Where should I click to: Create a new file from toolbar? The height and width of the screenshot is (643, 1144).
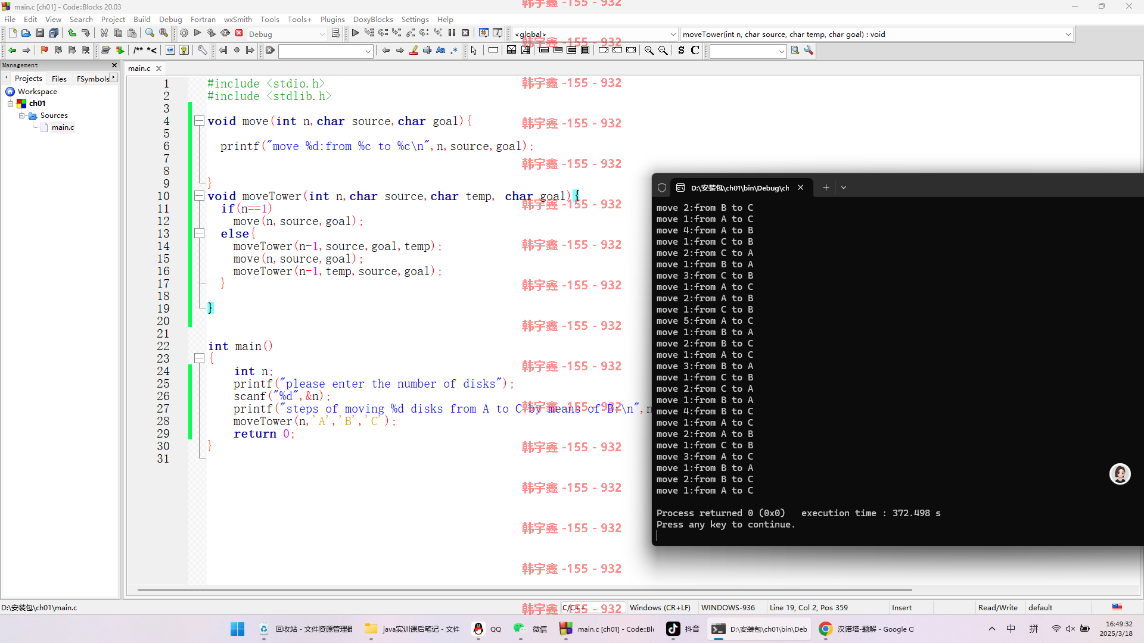point(13,33)
